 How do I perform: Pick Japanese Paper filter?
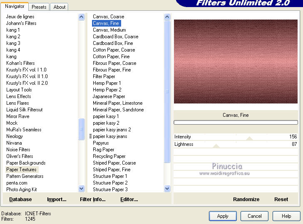point(109,96)
